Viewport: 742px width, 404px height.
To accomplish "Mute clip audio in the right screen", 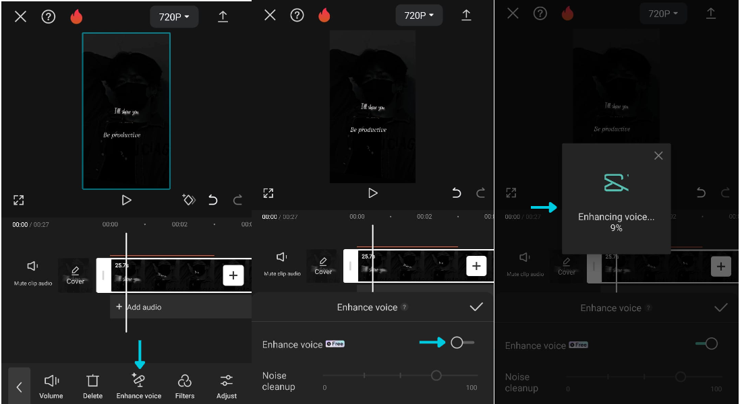I will (525, 265).
